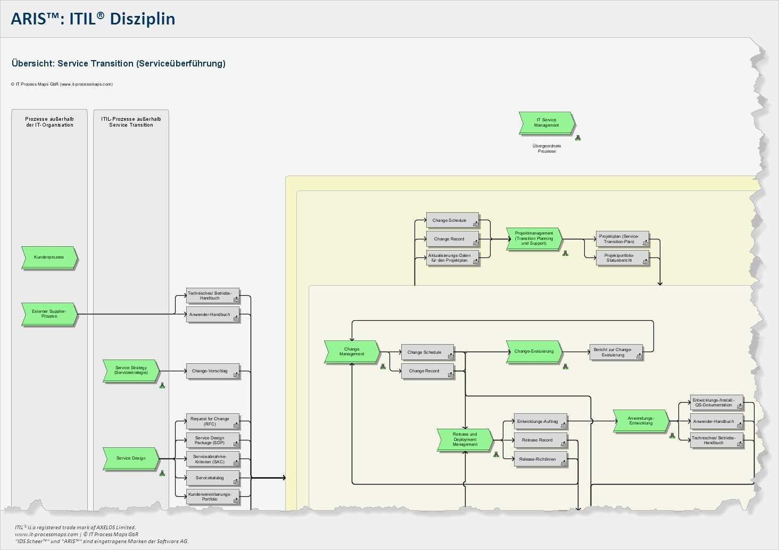Click the 'Übergeordnete Prozesse' label
Screen dimensions: 779x550
(547, 148)
